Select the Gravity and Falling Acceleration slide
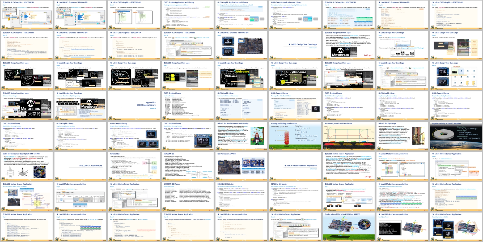Screen dimensions: 483x242 (x=295, y=136)
